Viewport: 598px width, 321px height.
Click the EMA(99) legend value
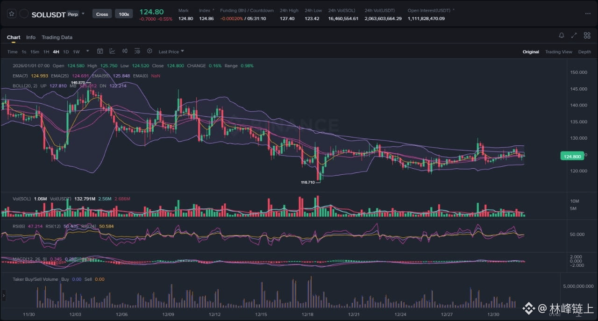pos(122,76)
